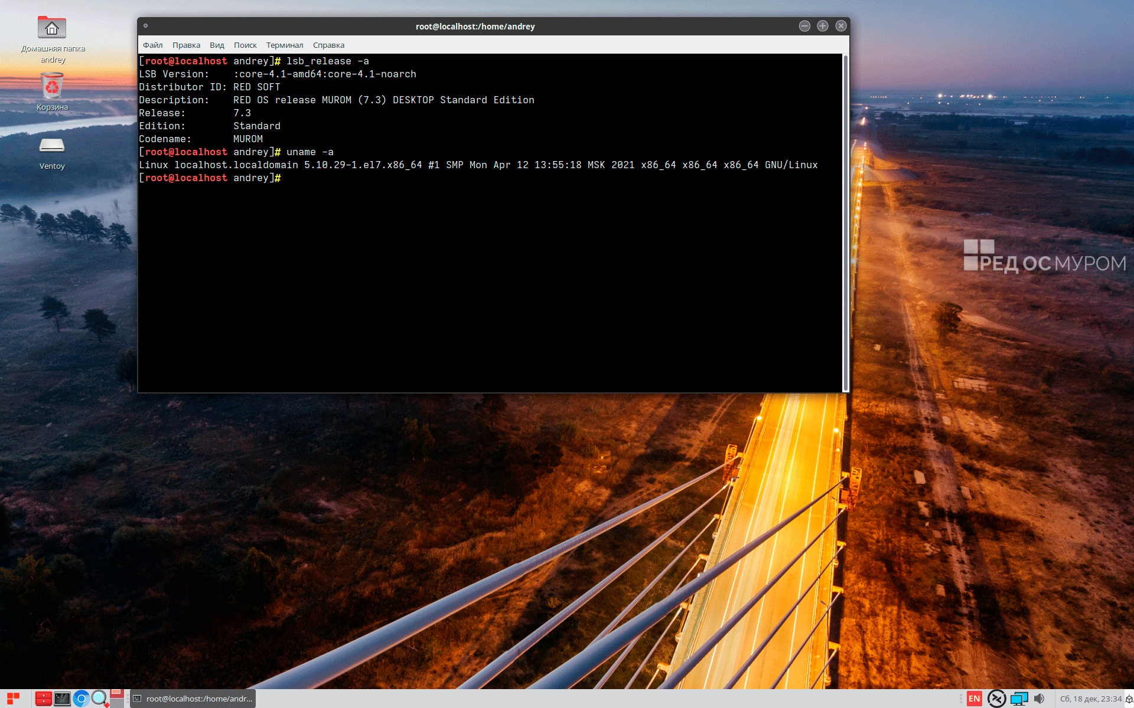The width and height of the screenshot is (1134, 708).
Task: Launch the red file manager cabinet icon
Action: pyautogui.click(x=43, y=699)
